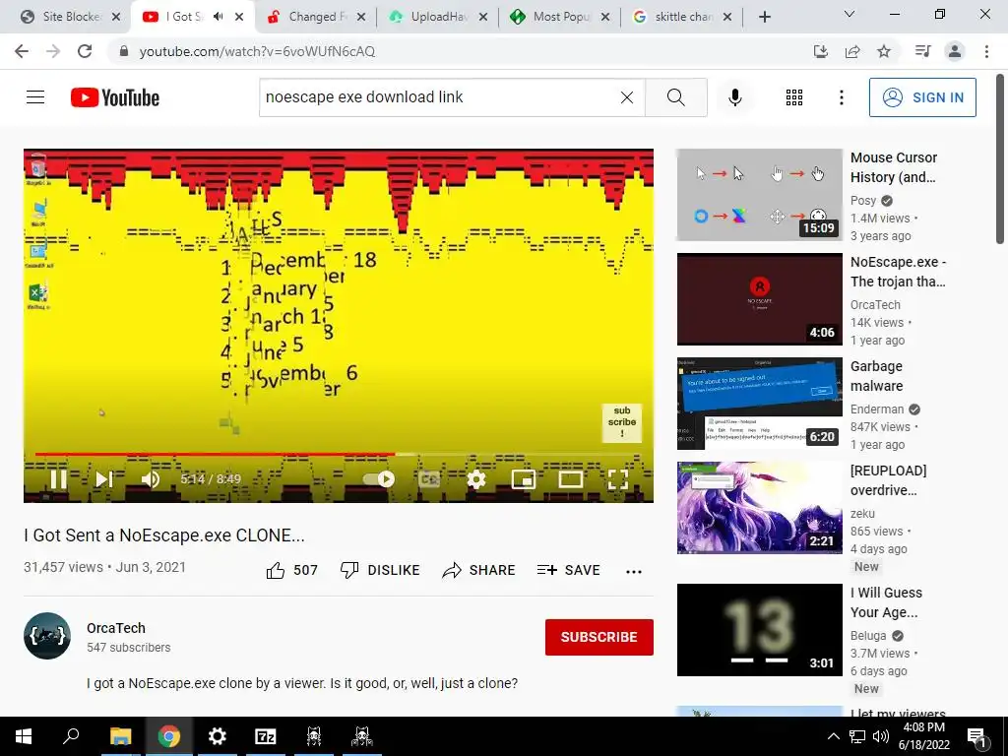Click the address bar URL
The image size is (1008, 756).
[257, 51]
